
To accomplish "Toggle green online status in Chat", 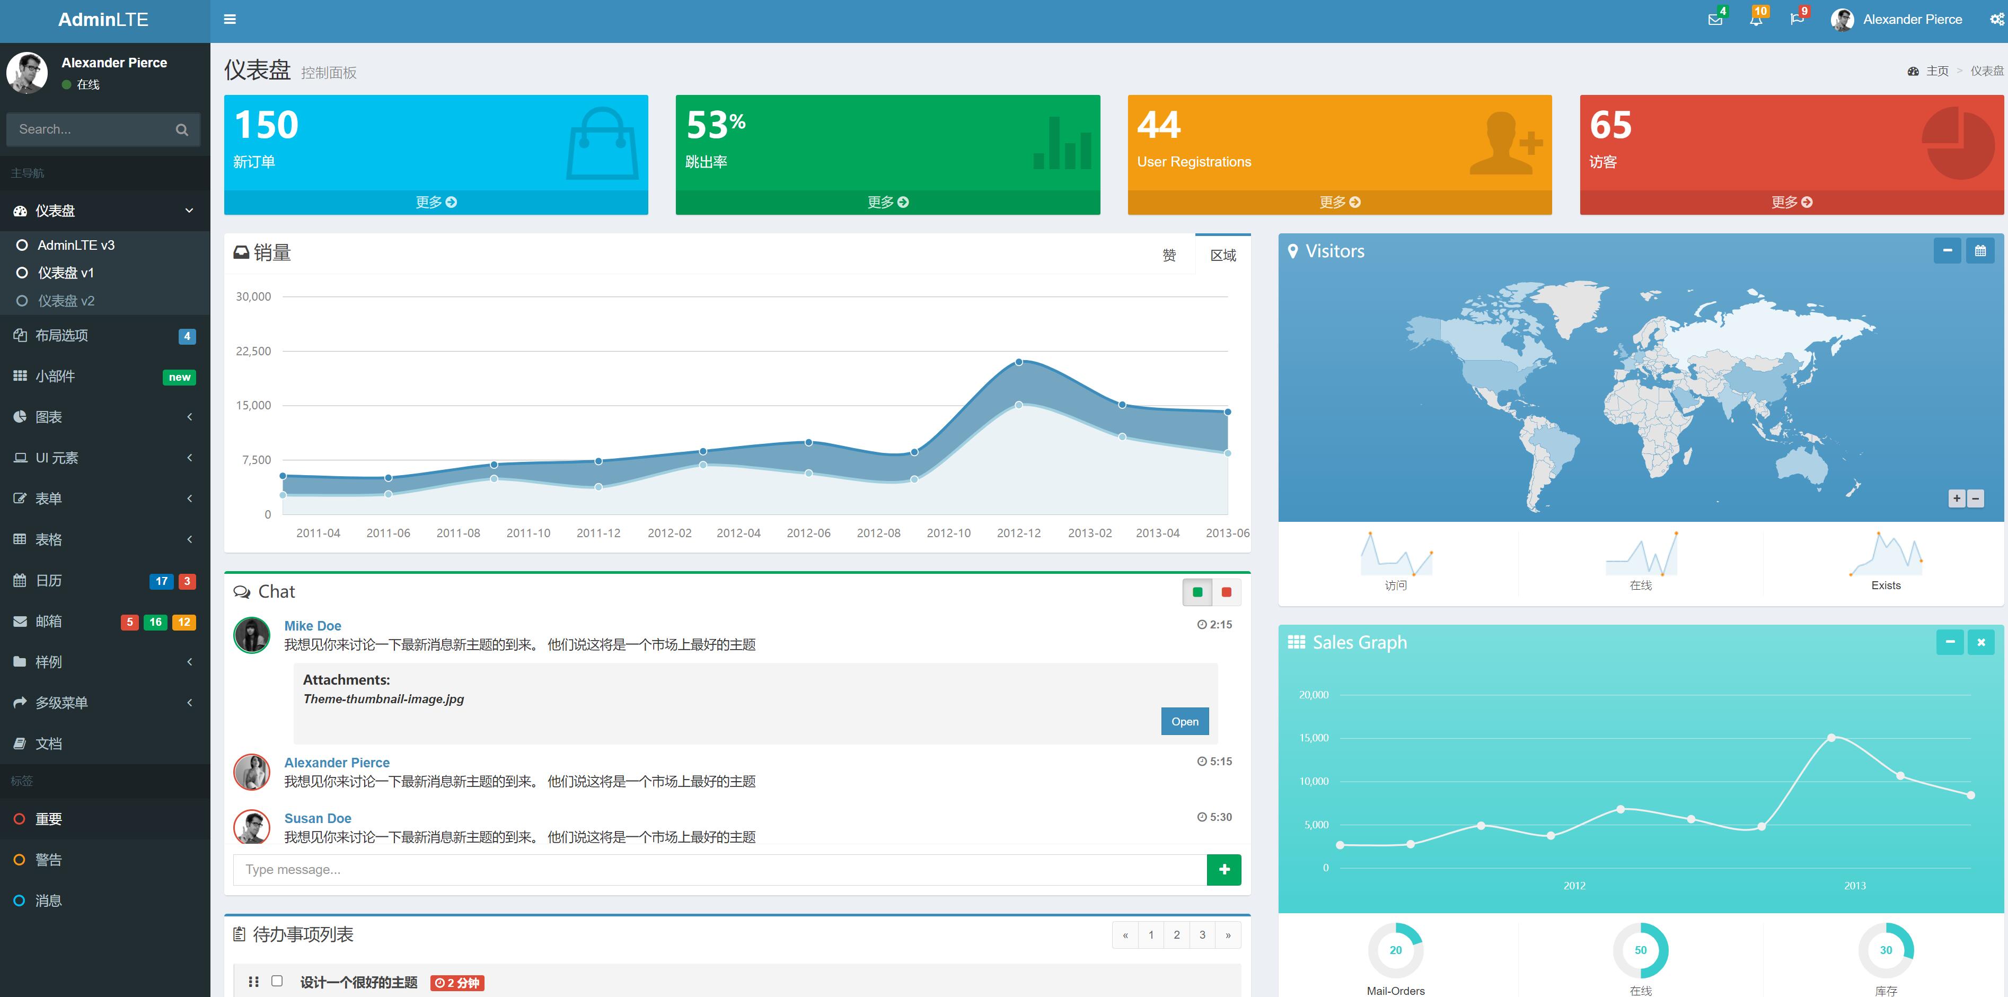I will 1197,592.
